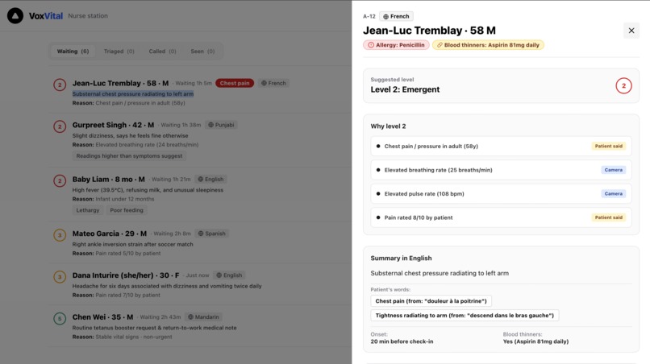
Task: Click the Blood thinners: Aspirin 81mg daily badge
Action: click(x=489, y=45)
